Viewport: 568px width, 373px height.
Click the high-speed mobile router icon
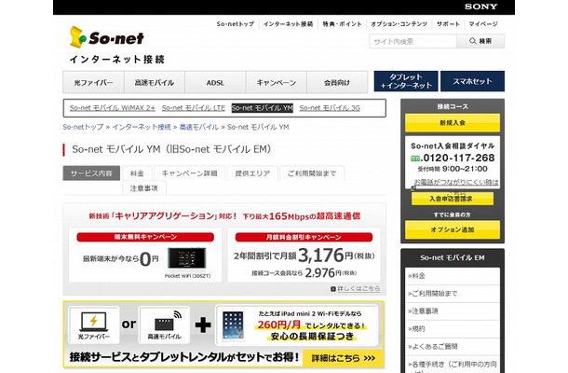pos(167,320)
